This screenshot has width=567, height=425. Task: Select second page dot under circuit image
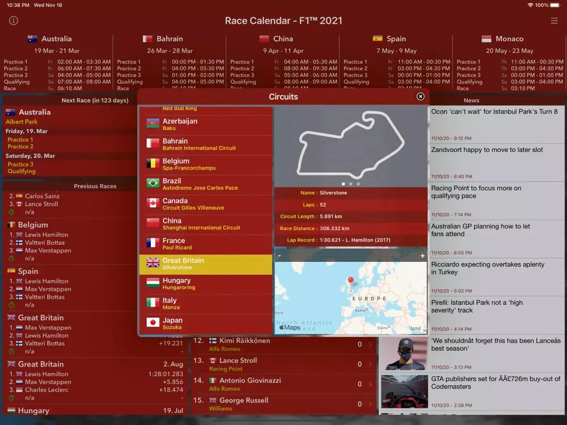tap(351, 184)
